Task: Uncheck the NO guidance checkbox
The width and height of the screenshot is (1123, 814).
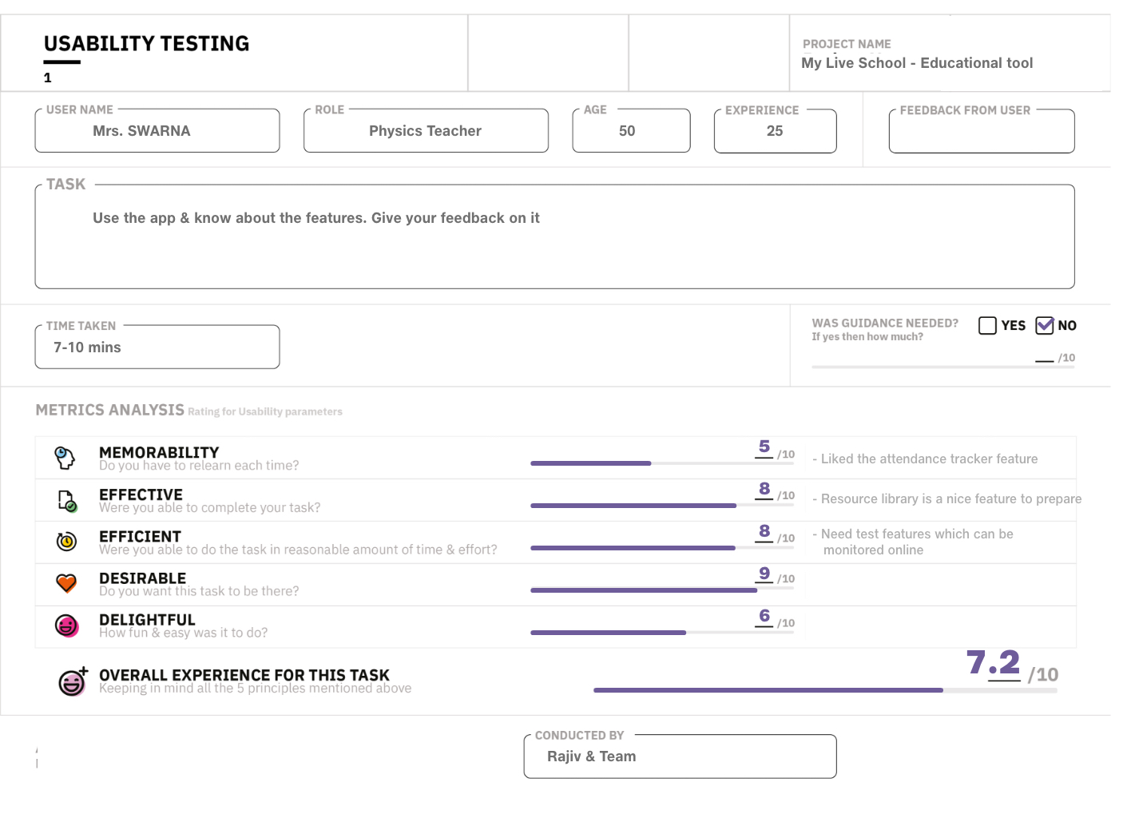Action: tap(1044, 325)
